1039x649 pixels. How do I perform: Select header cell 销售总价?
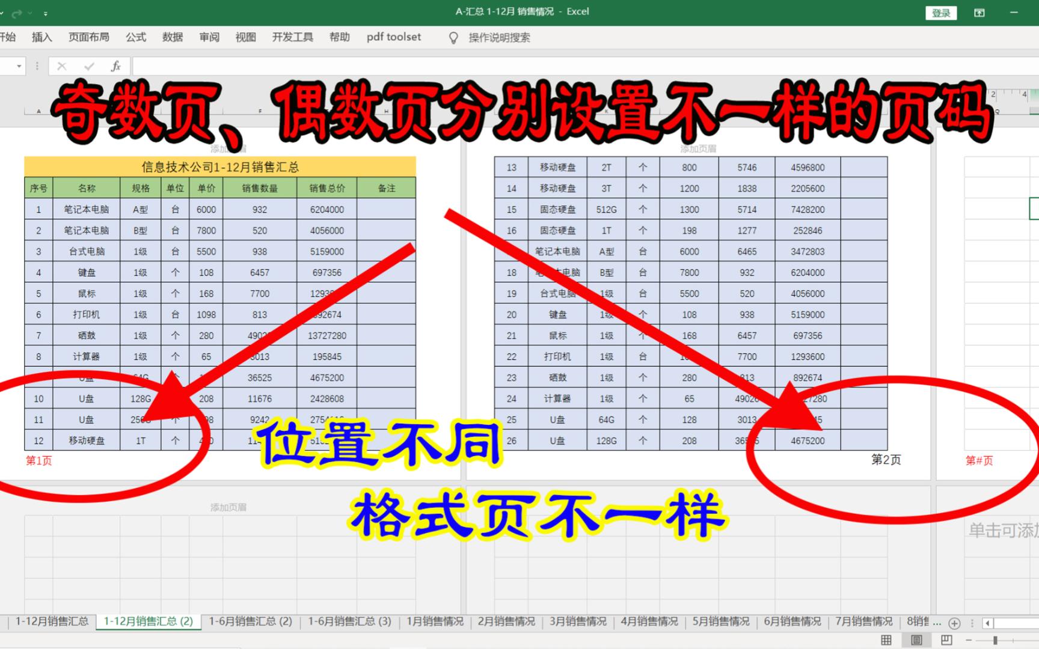pos(327,188)
